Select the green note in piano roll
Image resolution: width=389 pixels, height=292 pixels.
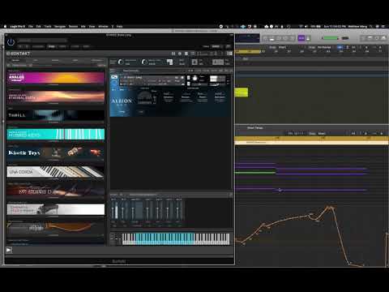[x=255, y=172]
